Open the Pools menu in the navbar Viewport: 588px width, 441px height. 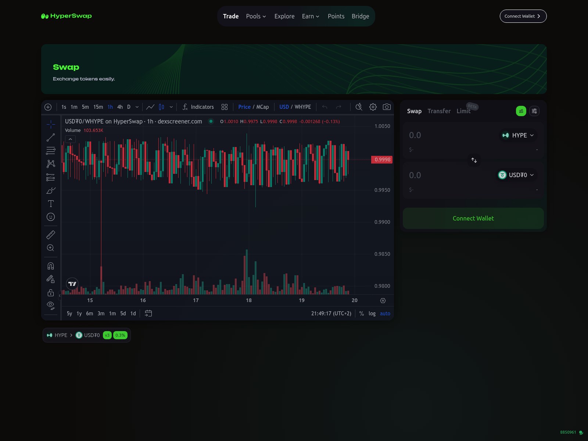tap(256, 16)
